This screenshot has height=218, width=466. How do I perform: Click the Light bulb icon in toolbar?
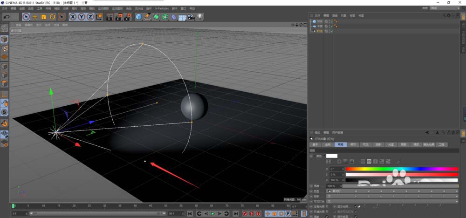[200, 17]
